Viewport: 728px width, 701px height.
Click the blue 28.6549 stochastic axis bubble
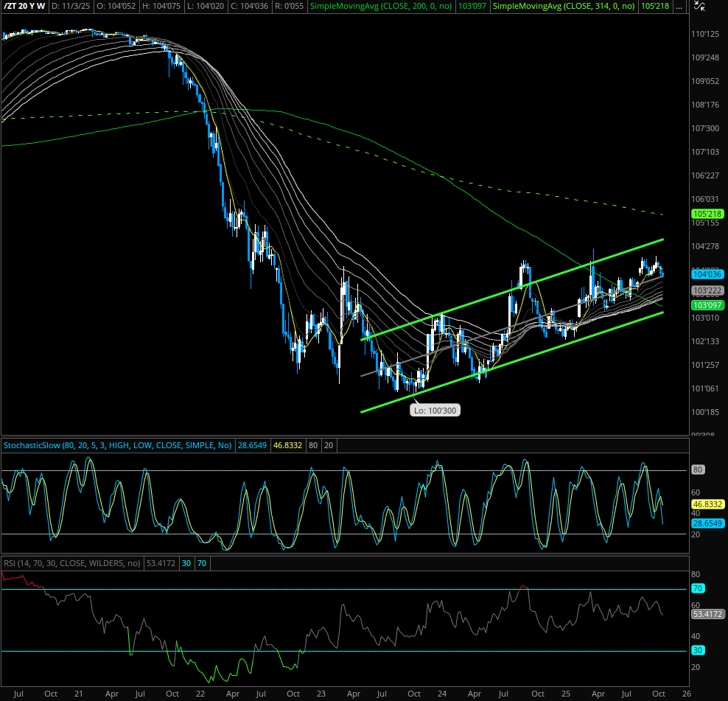[x=707, y=523]
